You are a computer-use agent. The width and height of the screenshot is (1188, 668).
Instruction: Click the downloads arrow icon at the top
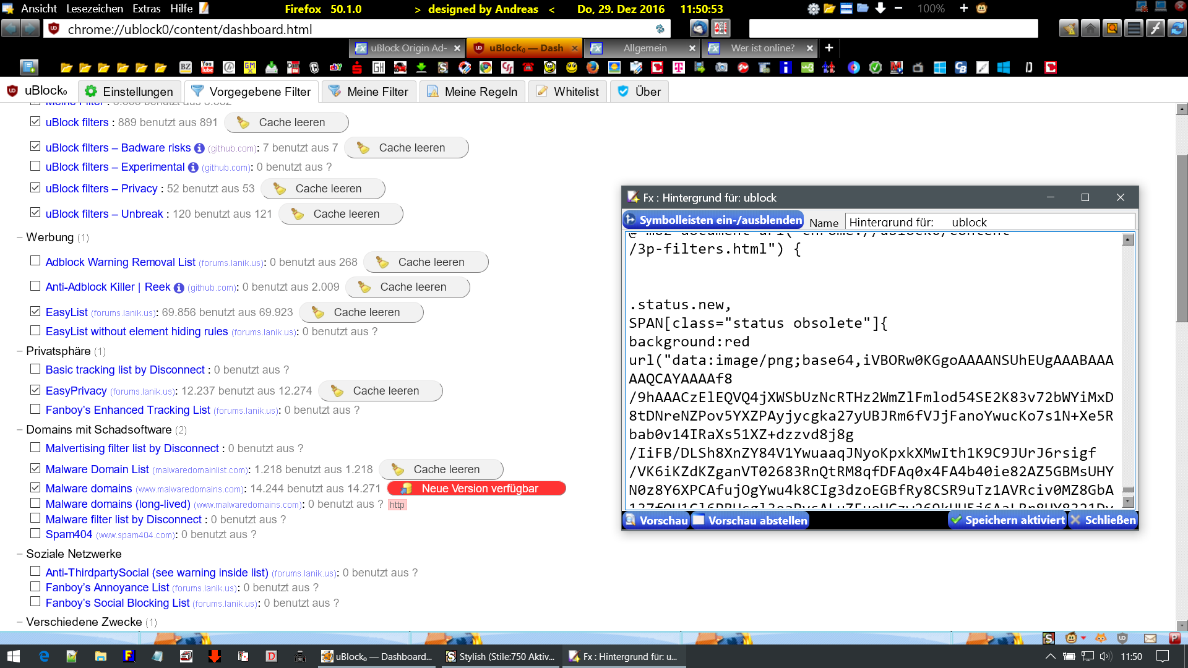pyautogui.click(x=880, y=9)
